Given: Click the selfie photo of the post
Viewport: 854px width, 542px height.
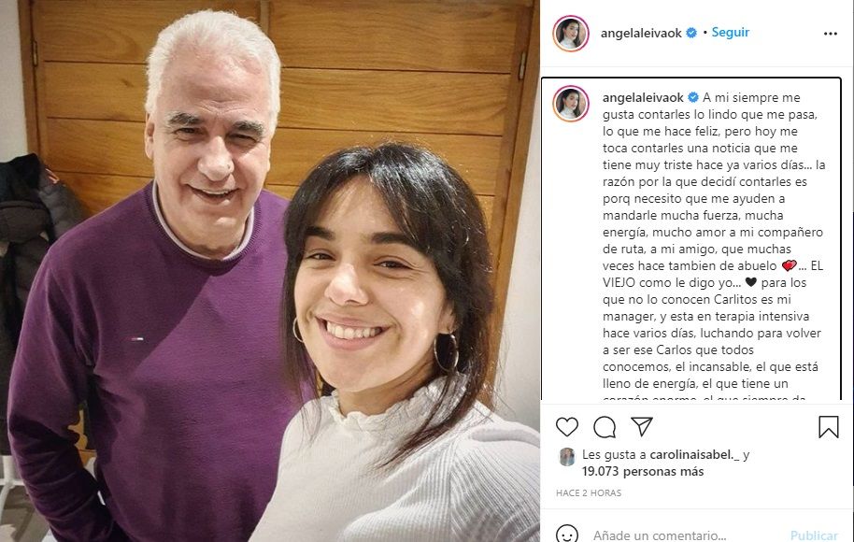Looking at the screenshot, I should [x=270, y=271].
